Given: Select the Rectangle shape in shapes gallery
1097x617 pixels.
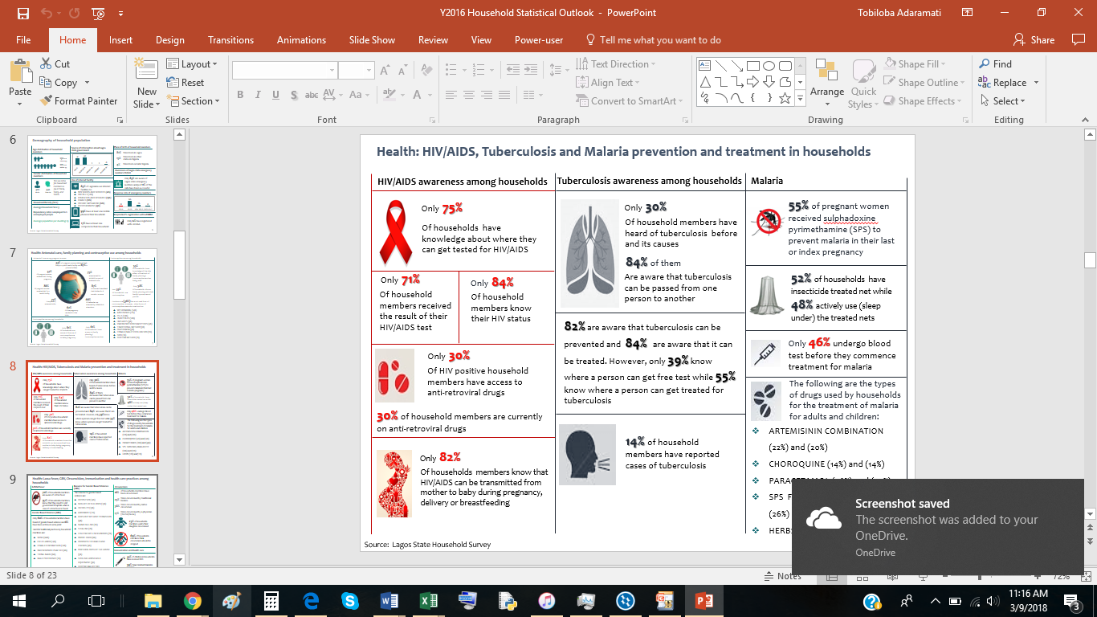Looking at the screenshot, I should pyautogui.click(x=752, y=66).
